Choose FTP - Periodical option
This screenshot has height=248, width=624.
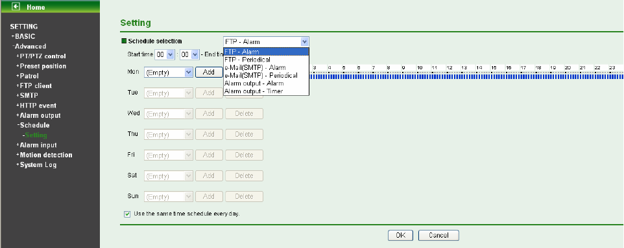266,60
